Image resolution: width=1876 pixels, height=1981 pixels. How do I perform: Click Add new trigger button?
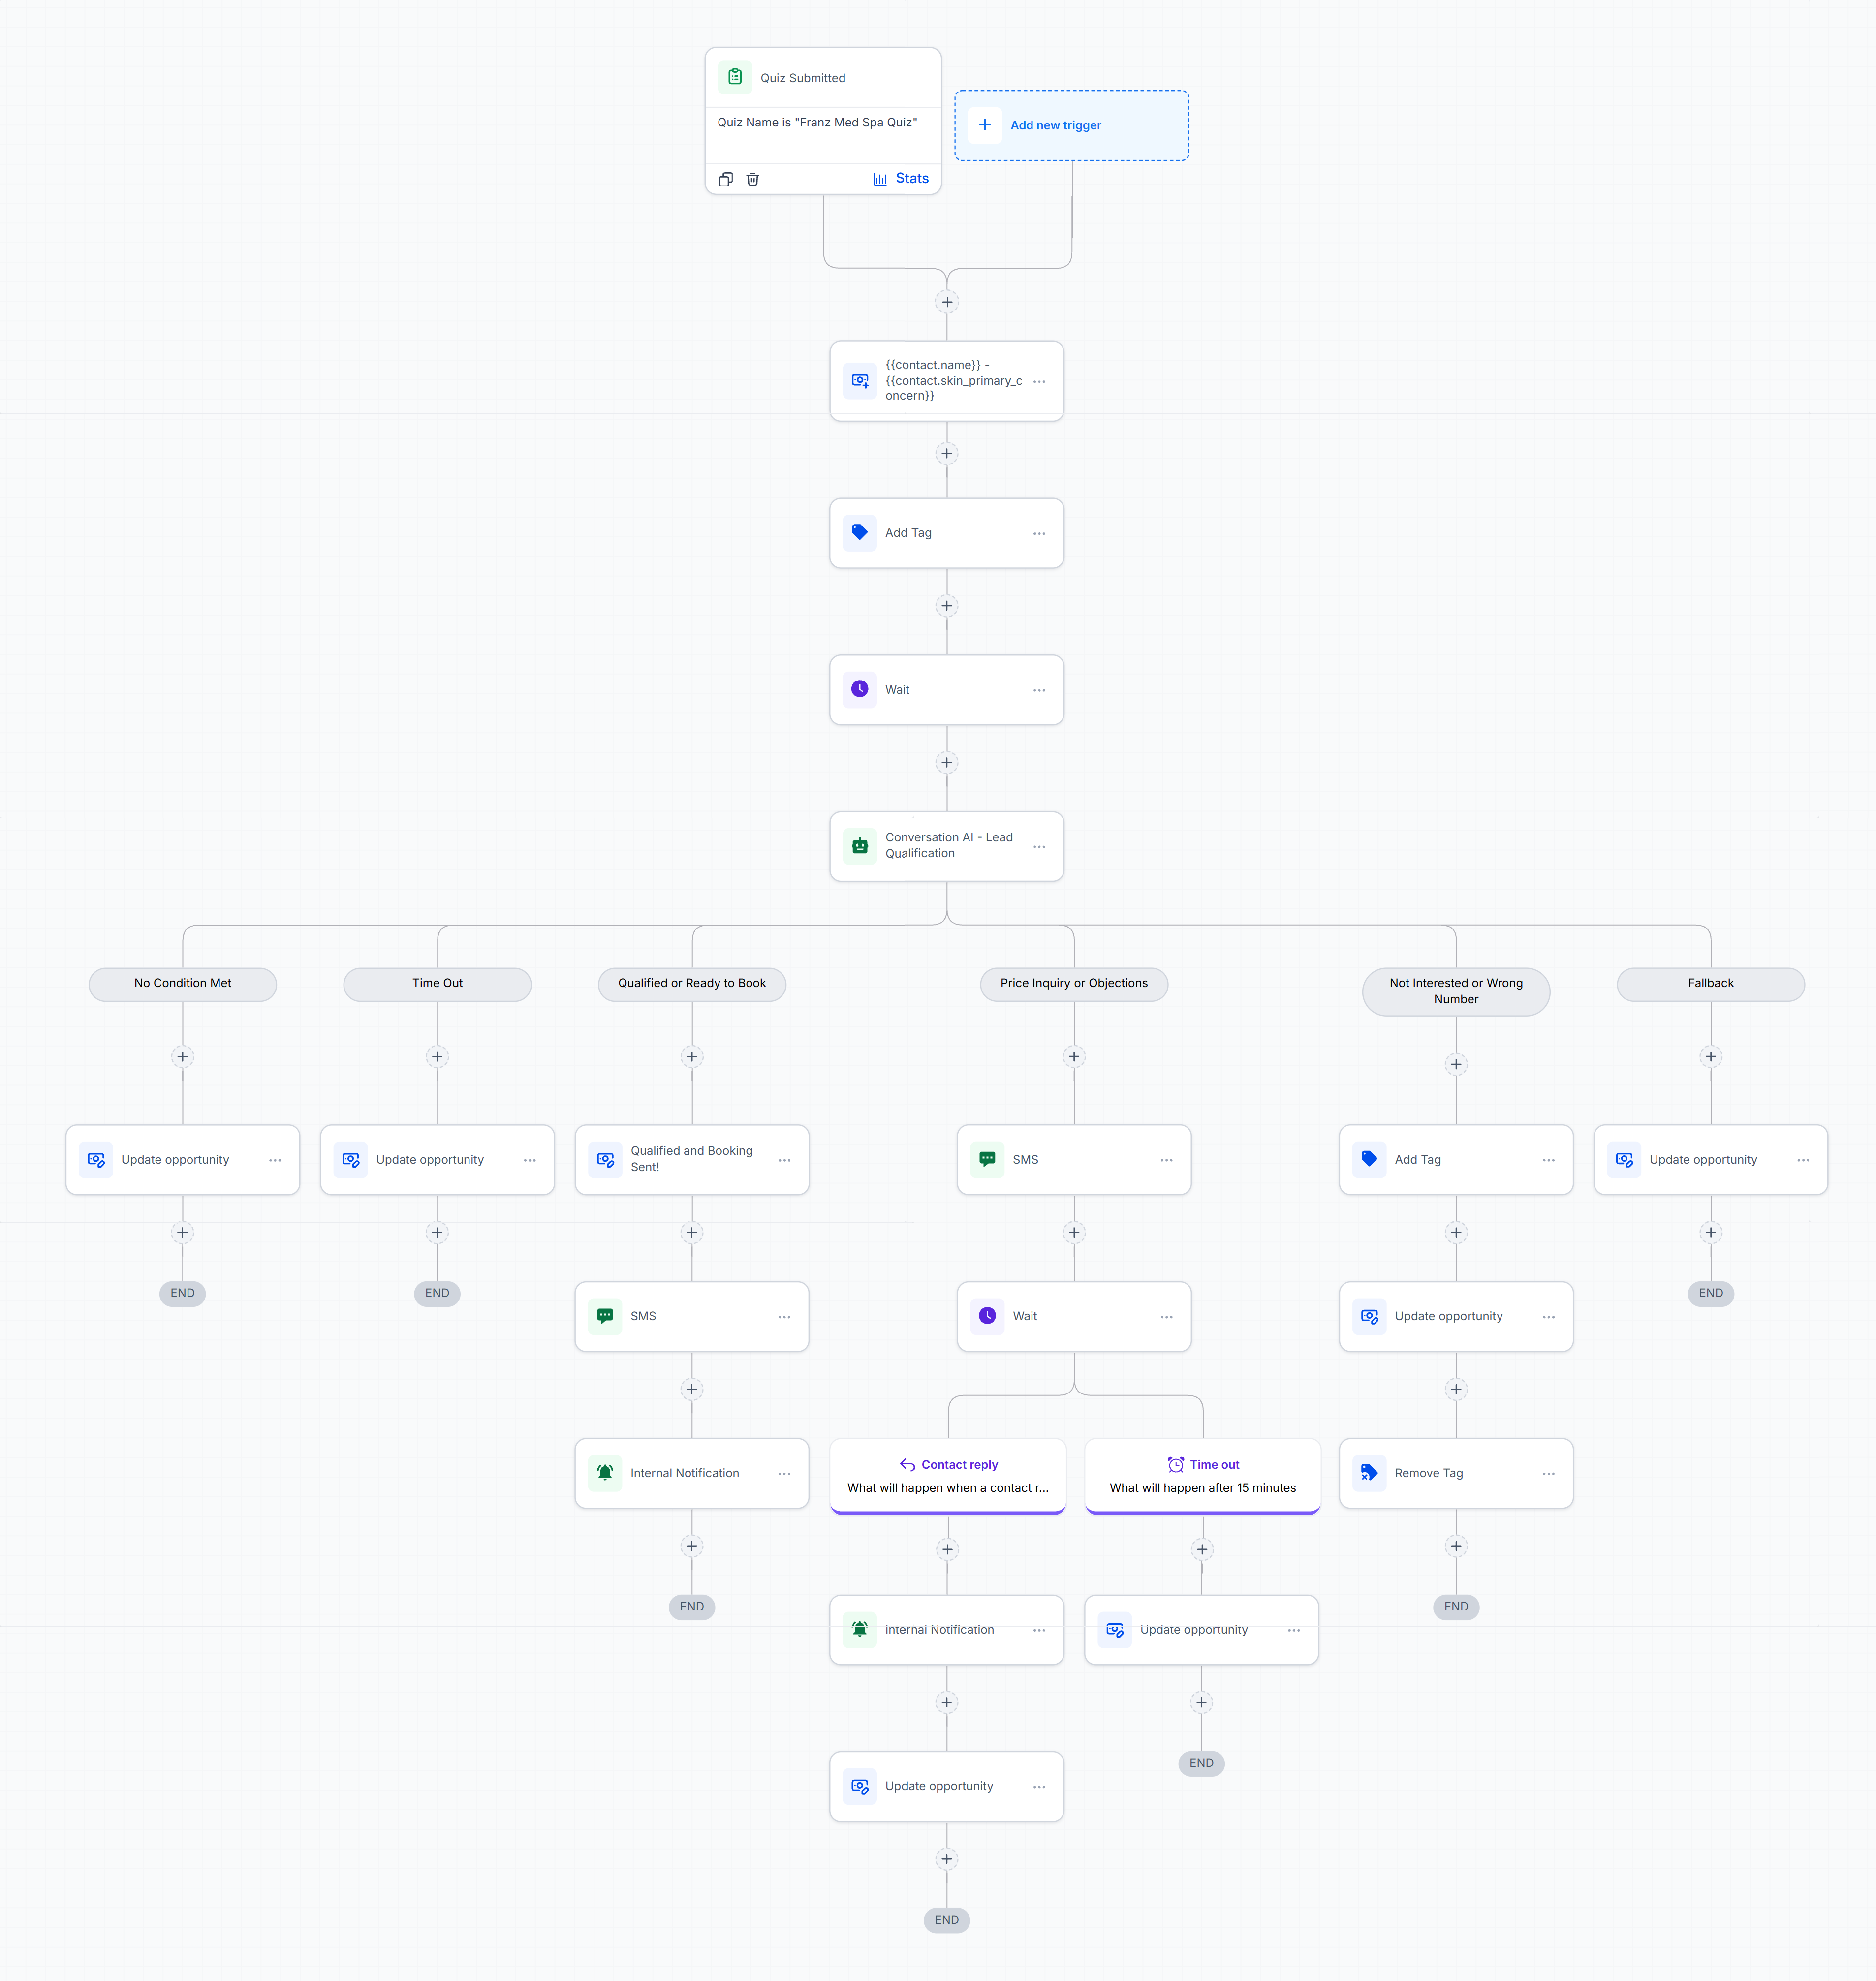1071,125
